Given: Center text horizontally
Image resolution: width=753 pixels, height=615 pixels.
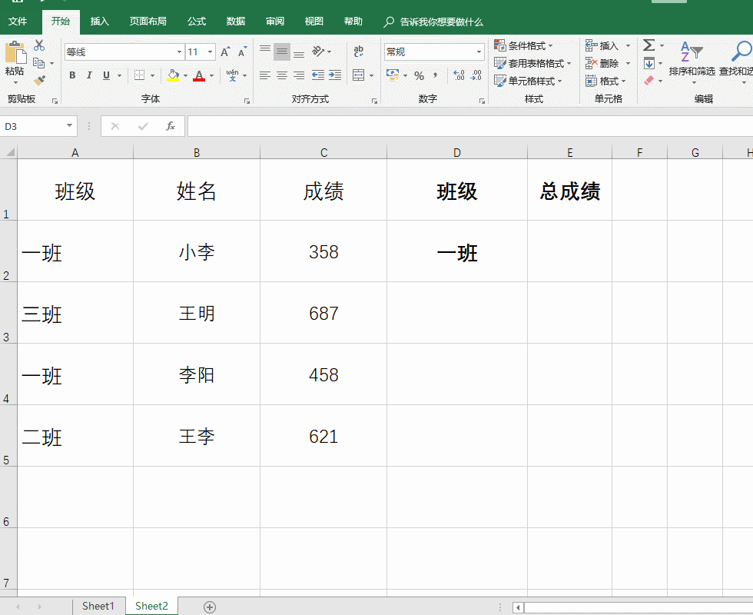Looking at the screenshot, I should pos(282,75).
